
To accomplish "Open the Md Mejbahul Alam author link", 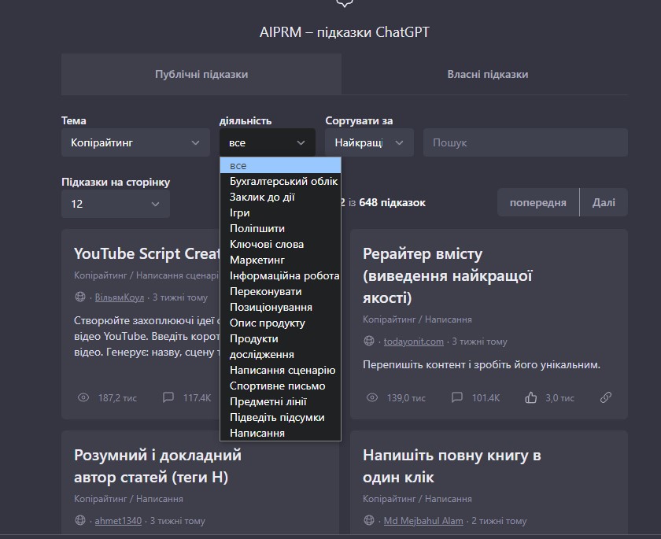I will (x=423, y=521).
